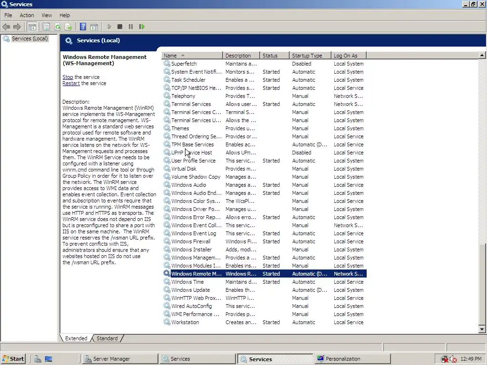
Task: Click the muted volume tray icon
Action: point(453,359)
